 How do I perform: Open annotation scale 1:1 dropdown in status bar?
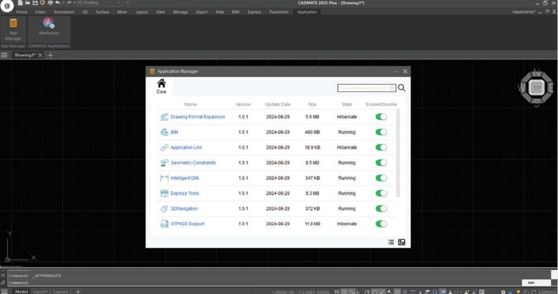[x=457, y=292]
